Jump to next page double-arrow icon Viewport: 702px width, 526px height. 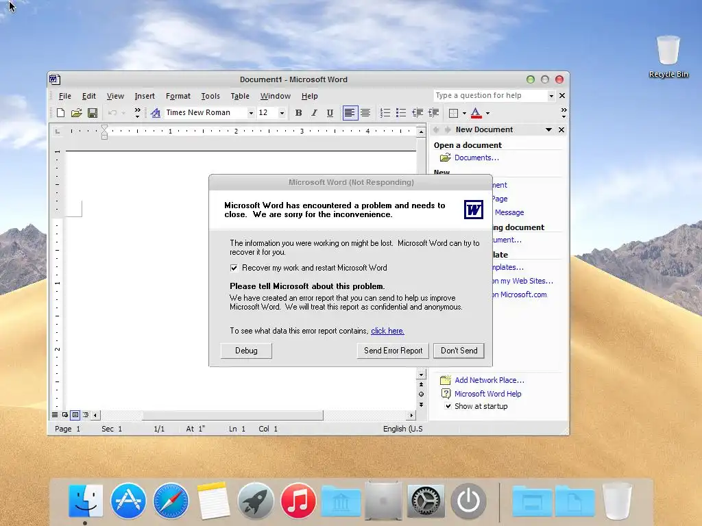pos(422,404)
